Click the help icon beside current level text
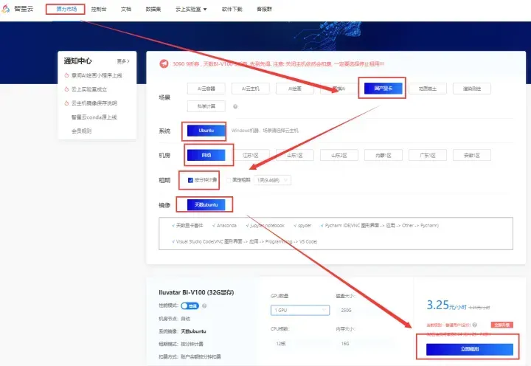Screen dimensions: 531x366 pyautogui.click(x=475, y=325)
